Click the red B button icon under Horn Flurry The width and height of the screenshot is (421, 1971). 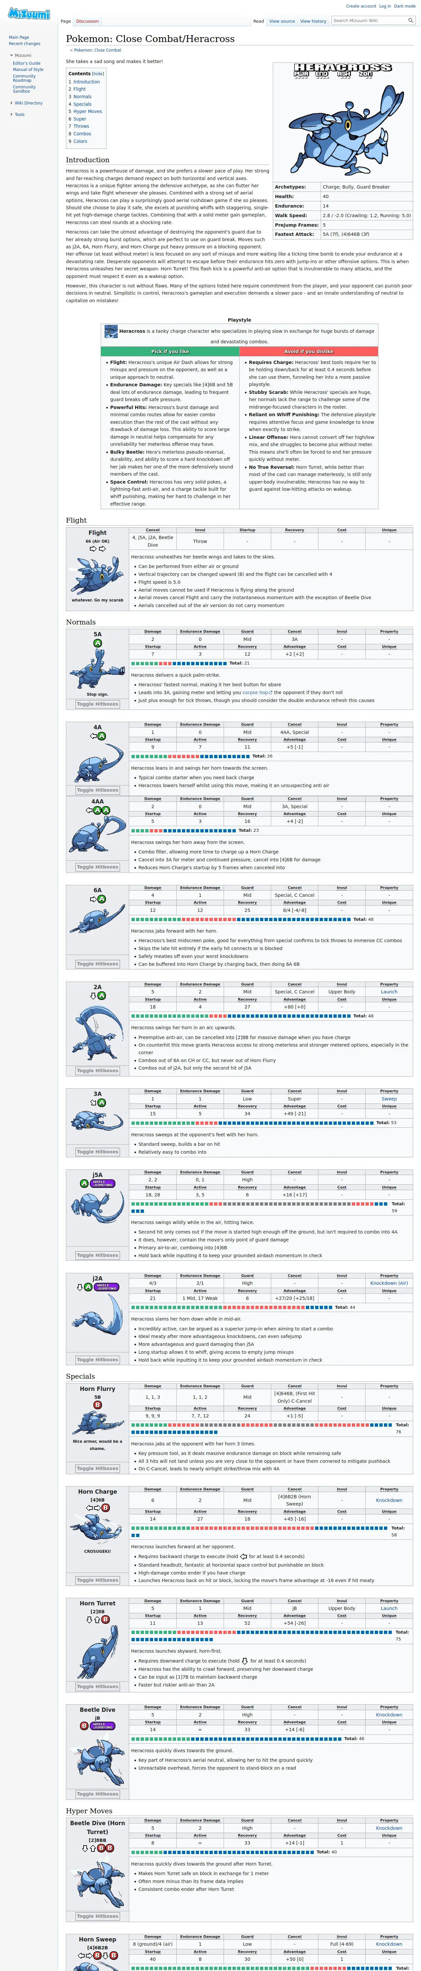click(97, 1405)
